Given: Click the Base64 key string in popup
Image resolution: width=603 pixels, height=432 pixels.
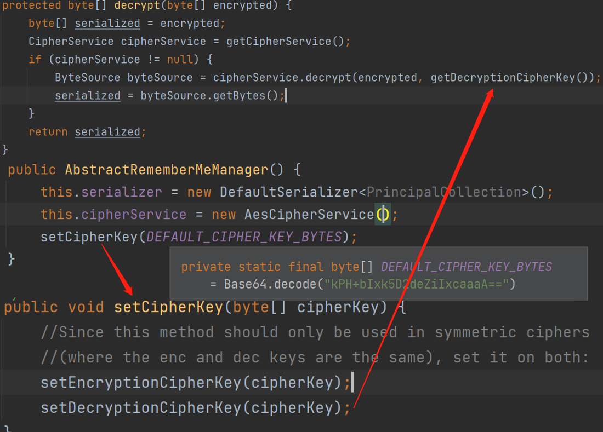Looking at the screenshot, I should click(417, 284).
